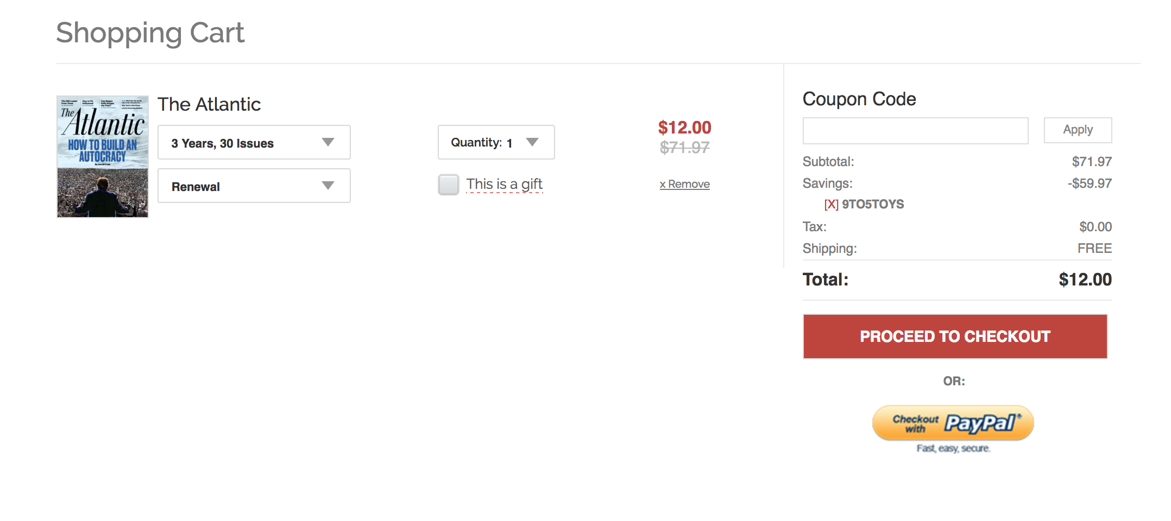Click the applied 9TO5TOYS coupon name
This screenshot has width=1171, height=521.
point(873,205)
